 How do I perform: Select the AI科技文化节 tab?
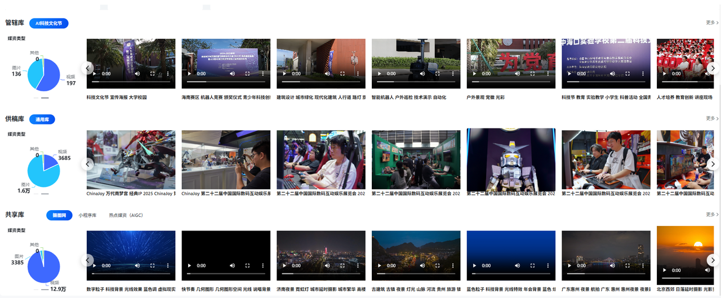[49, 23]
